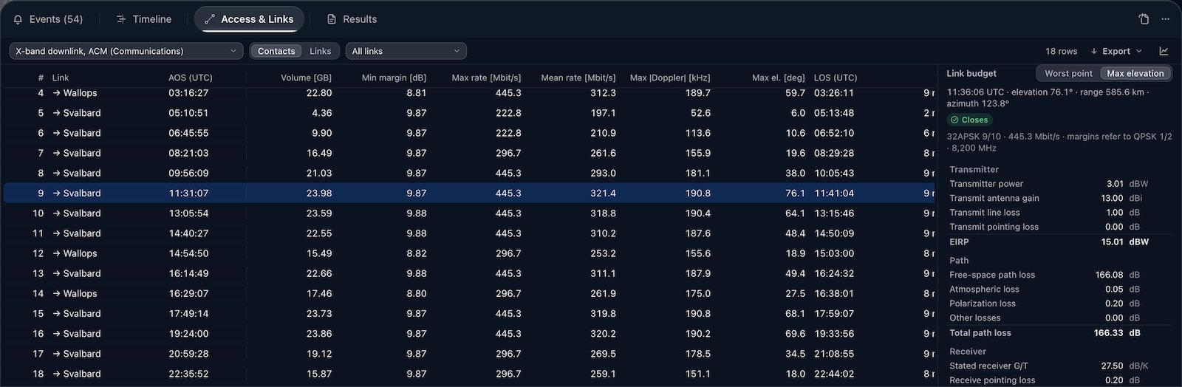Switch to the Timeline tab
1182x387 pixels.
pyautogui.click(x=144, y=19)
